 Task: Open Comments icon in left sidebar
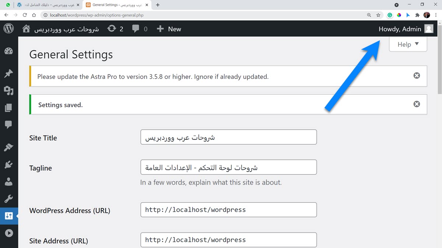(x=8, y=125)
